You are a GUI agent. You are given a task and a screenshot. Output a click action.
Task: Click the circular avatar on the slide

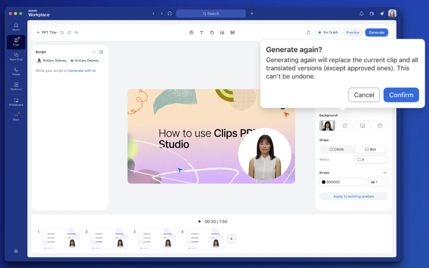tap(265, 154)
